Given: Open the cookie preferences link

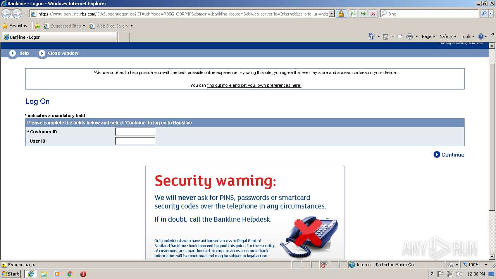Looking at the screenshot, I should 254,85.
